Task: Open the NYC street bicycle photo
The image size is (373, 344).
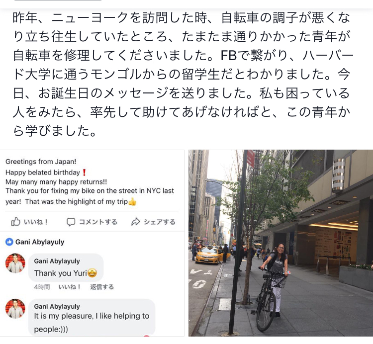Action: pyautogui.click(x=280, y=243)
